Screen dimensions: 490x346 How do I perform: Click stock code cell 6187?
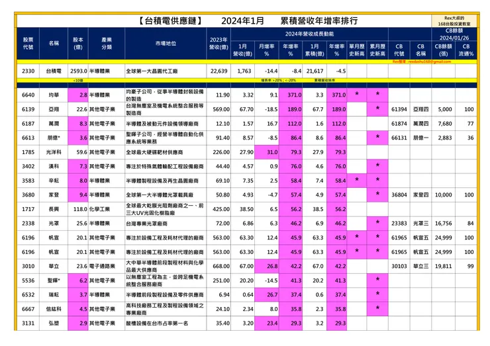coord(28,124)
